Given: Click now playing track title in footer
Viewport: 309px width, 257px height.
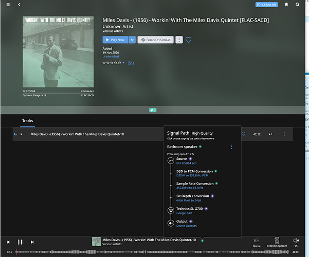Looking at the screenshot, I should [149, 240].
